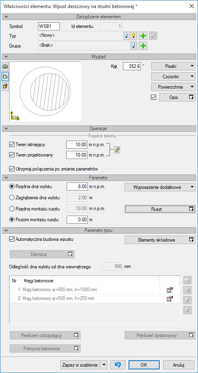Open the Grupa list document icon
198x373 pixels.
[134, 46]
